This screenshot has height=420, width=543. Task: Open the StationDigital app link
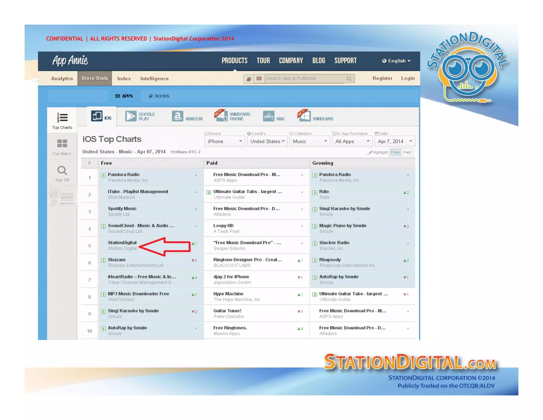click(122, 243)
